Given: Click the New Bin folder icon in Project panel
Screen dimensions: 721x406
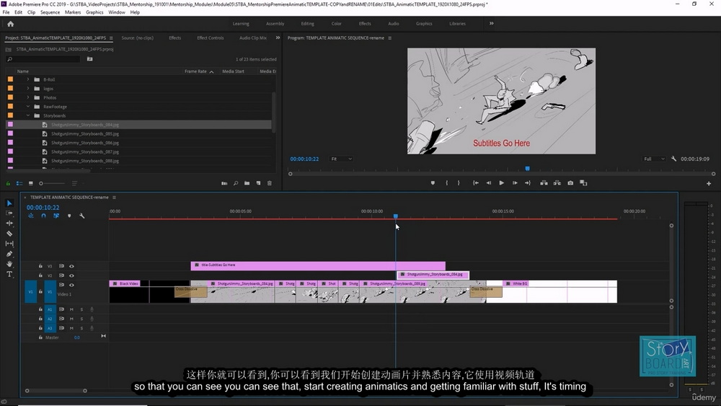Looking at the screenshot, I should [x=247, y=183].
